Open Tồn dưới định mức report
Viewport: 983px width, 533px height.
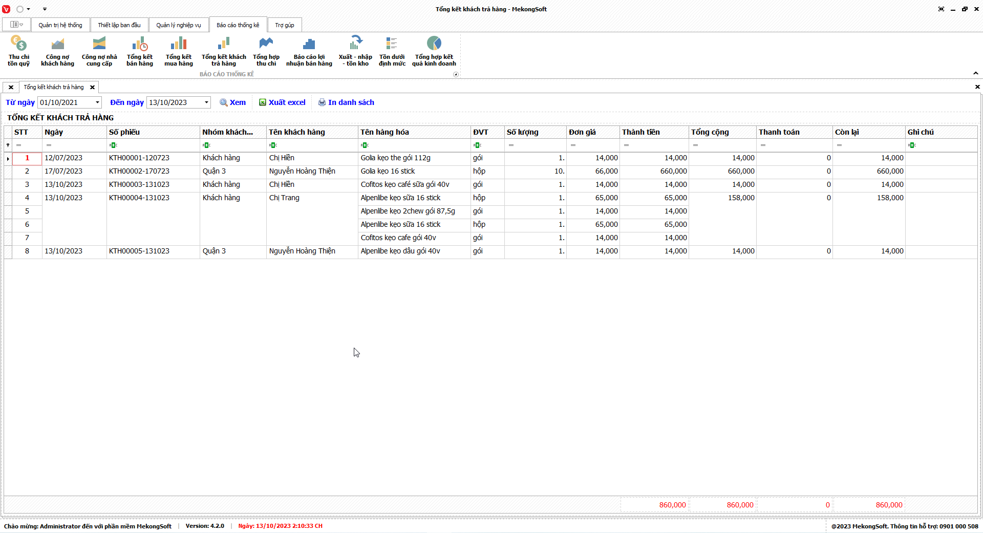tap(392, 51)
